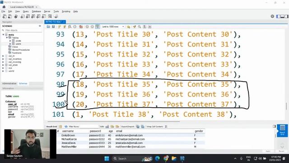Open the Edit menu
Viewport: 289px width, 163px height.
10,11
